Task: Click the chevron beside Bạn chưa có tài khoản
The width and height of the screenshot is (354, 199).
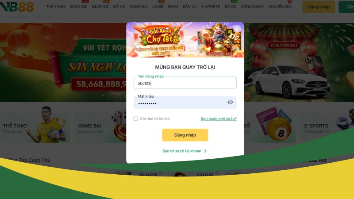Action: coord(205,151)
